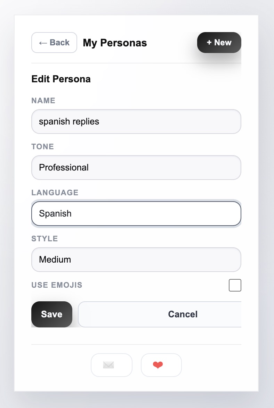Open the Language dropdown showing Spanish
This screenshot has width=274, height=408.
(x=136, y=213)
